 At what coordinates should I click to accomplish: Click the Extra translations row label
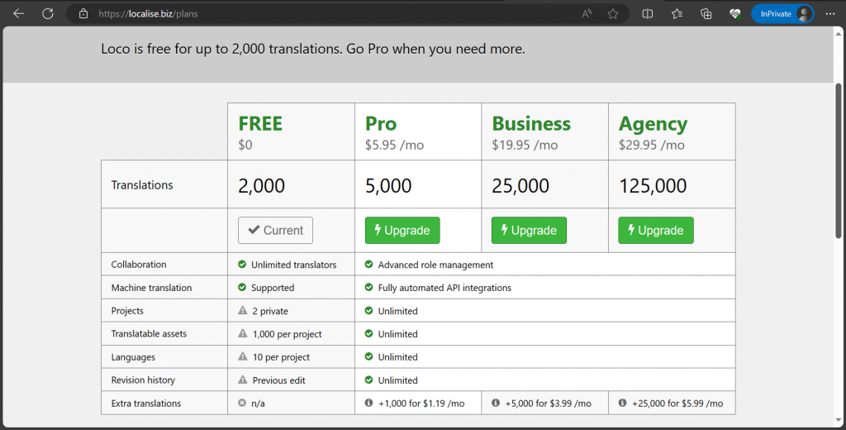(145, 403)
